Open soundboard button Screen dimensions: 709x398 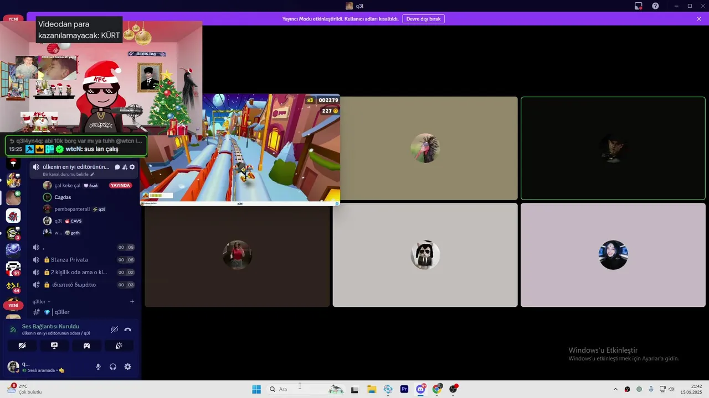[119, 345]
